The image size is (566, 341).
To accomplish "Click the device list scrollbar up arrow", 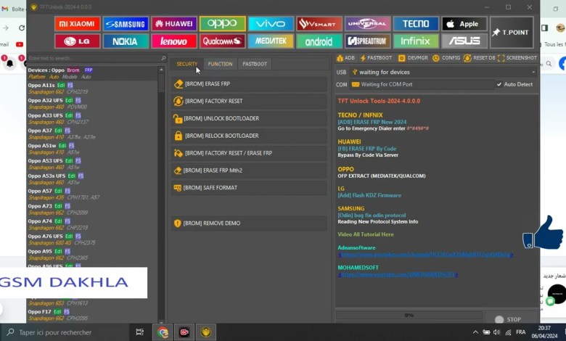I will point(161,69).
